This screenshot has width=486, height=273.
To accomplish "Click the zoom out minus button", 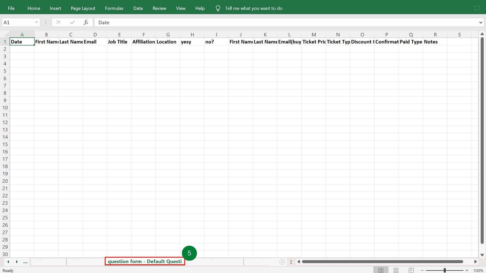I will coord(422,270).
